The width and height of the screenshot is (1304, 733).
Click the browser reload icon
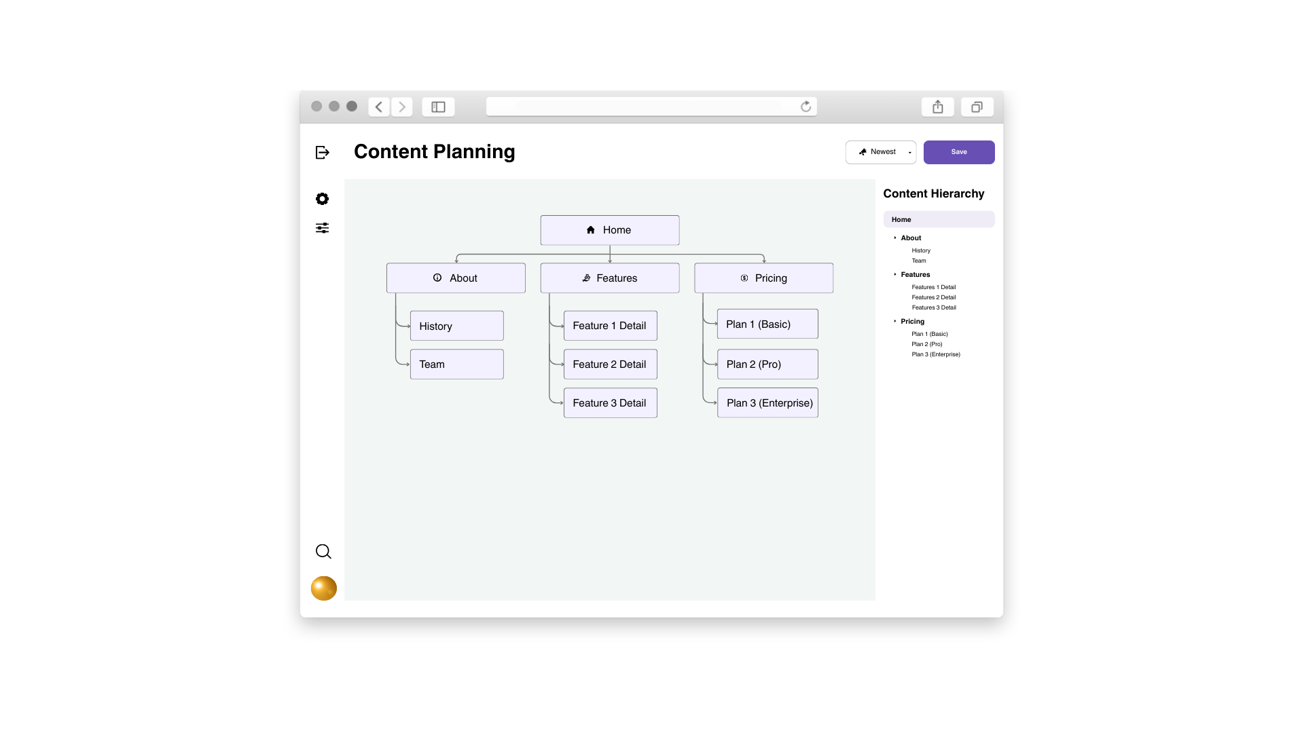pos(806,107)
